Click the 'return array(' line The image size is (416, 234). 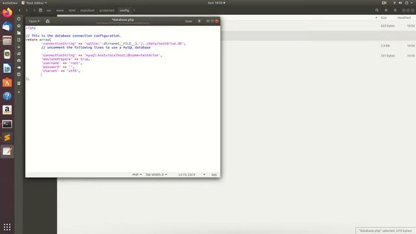click(x=38, y=40)
